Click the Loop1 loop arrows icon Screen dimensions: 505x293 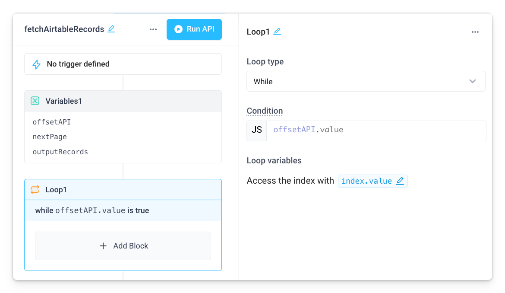[35, 189]
